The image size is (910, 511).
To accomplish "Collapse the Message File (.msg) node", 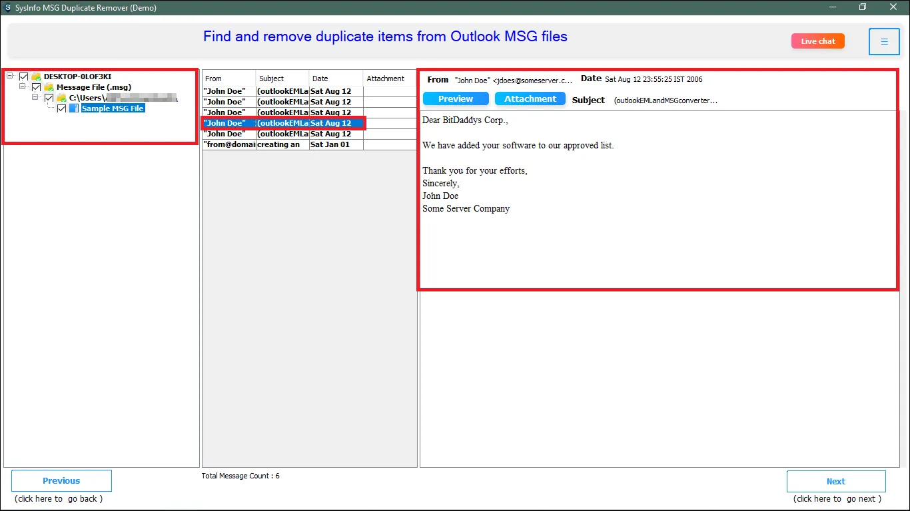I will tap(23, 86).
